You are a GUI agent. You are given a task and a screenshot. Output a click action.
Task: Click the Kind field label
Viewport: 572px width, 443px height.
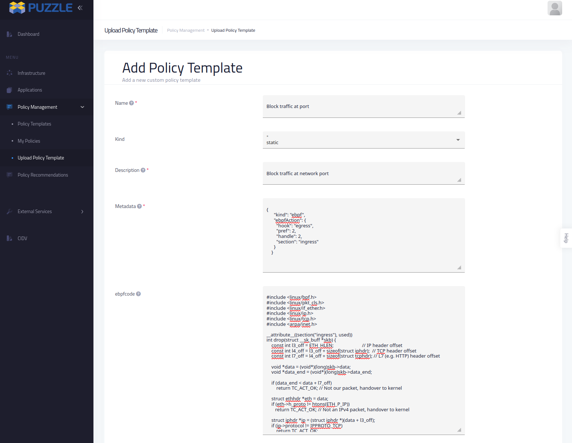pyautogui.click(x=120, y=139)
